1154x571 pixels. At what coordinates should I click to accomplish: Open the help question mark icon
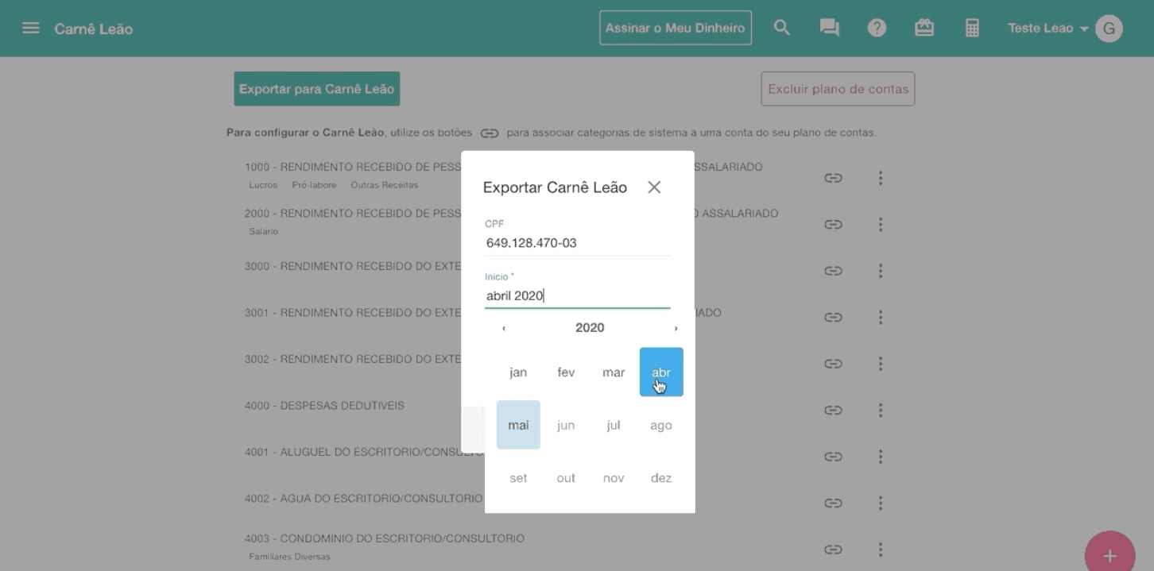877,29
